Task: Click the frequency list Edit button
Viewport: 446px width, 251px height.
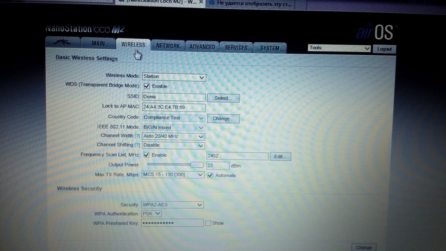Action: [x=280, y=156]
